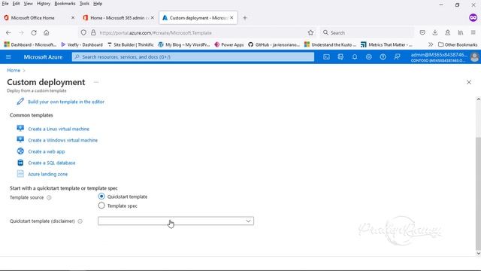Click the scrollbar up arrow
Viewport: 481px width, 271px height.
[x=478, y=99]
